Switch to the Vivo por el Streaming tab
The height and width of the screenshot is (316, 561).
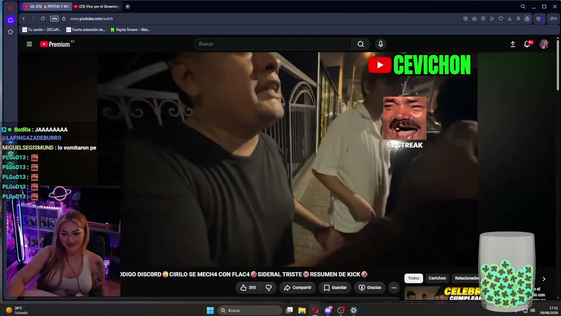point(96,7)
